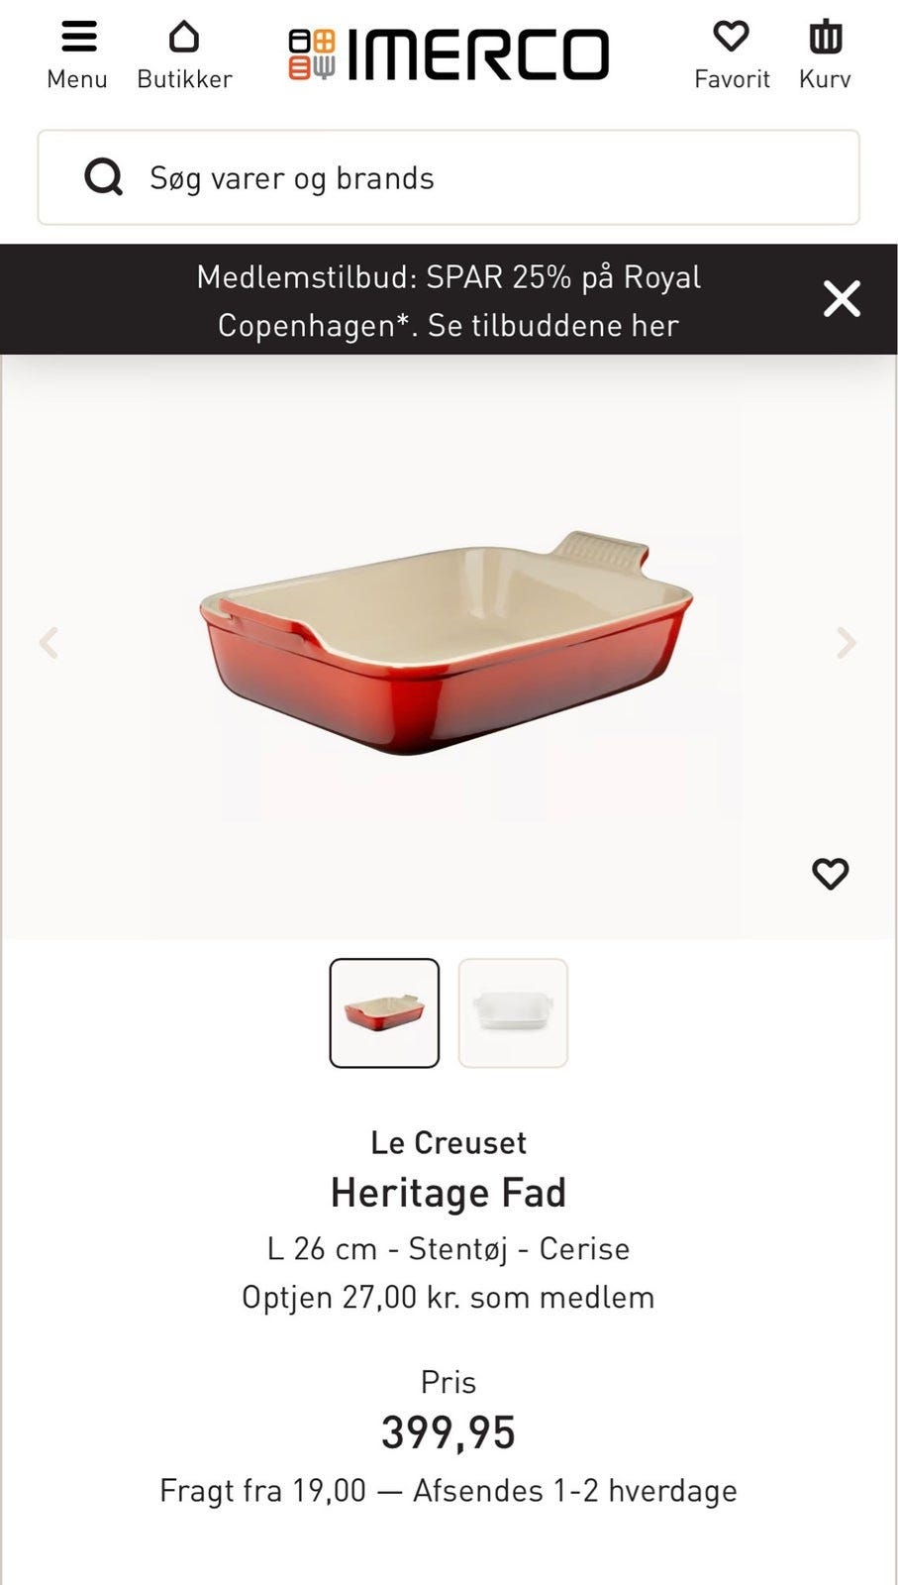Image resolution: width=898 pixels, height=1585 pixels.
Task: Close the Medlemstilbud banner
Action: point(842,298)
